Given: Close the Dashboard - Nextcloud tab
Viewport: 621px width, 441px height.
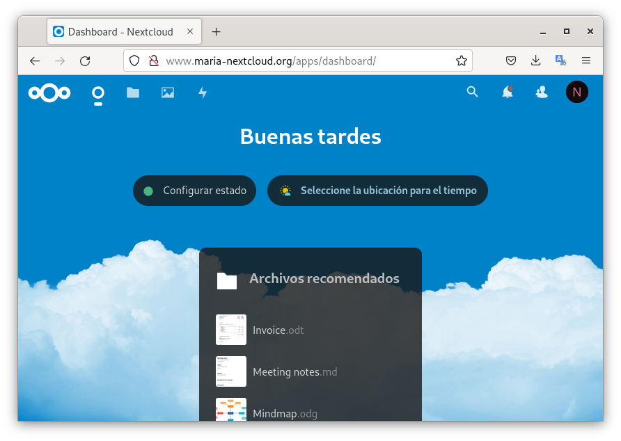Looking at the screenshot, I should [190, 31].
